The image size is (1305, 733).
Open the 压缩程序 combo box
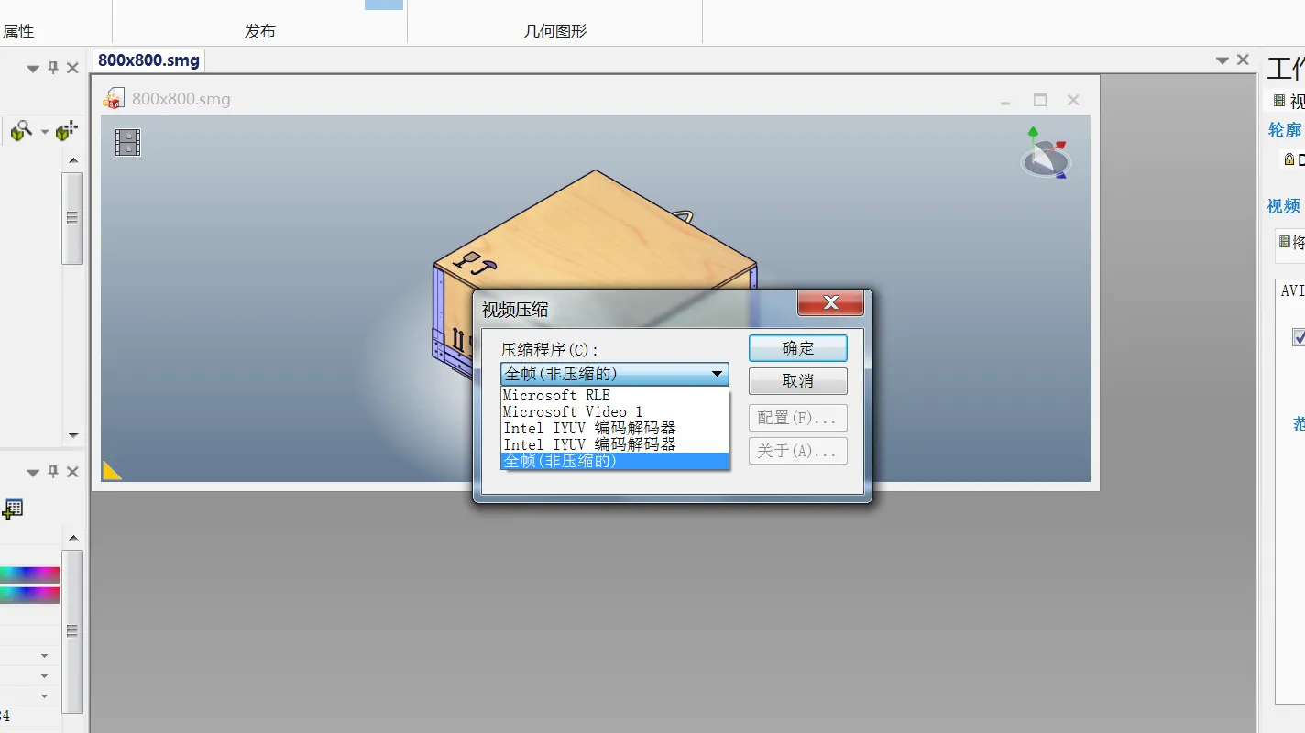pyautogui.click(x=615, y=374)
